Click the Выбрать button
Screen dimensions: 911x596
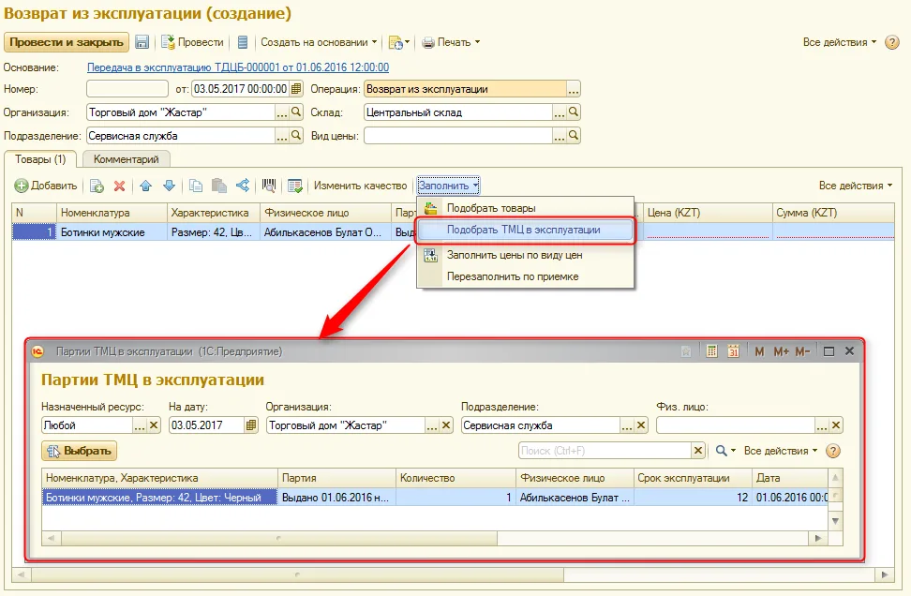(79, 451)
